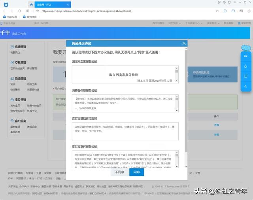The height and width of the screenshot is (200, 253).
Task: Expand 我的淘宝 dropdown in top nav
Action: pos(174,23)
